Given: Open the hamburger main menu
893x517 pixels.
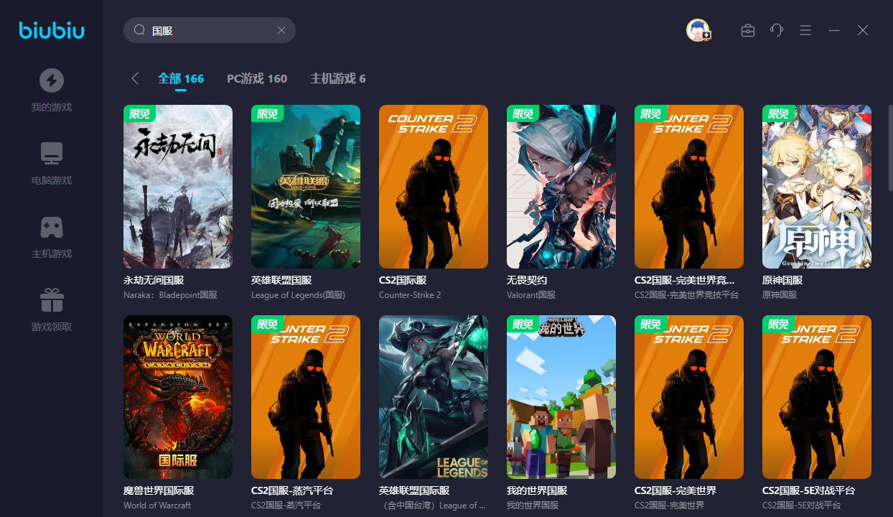Looking at the screenshot, I should (805, 30).
